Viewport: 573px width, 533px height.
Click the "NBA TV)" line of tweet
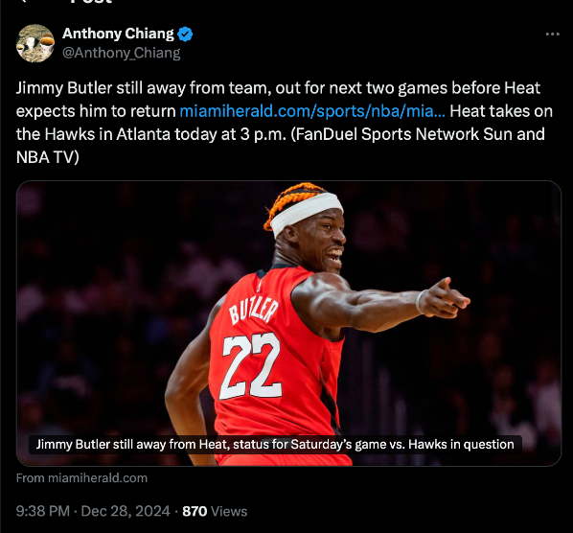pyautogui.click(x=48, y=157)
